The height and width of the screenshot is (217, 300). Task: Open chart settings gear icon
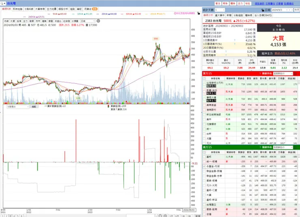point(98,21)
